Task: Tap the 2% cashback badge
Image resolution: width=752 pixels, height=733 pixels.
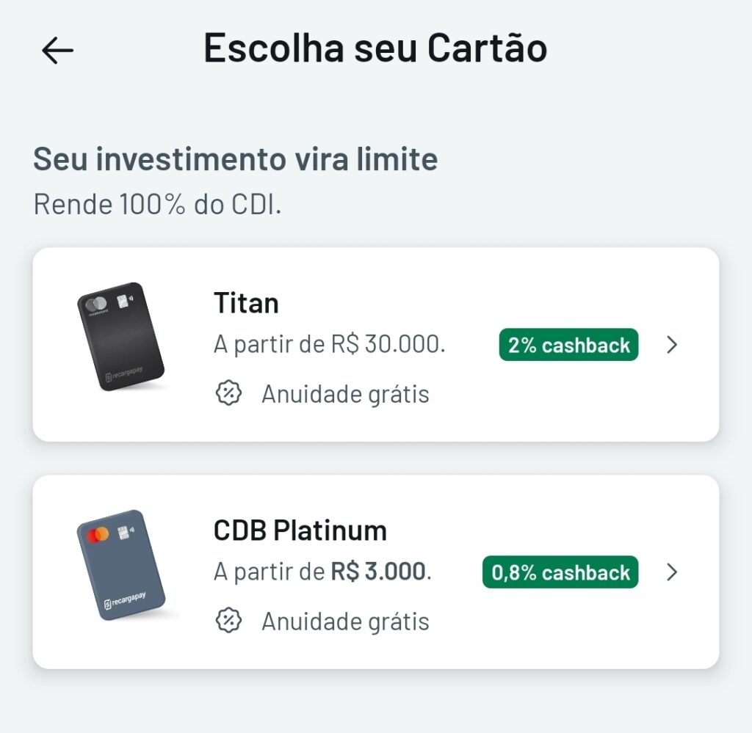Action: [x=569, y=344]
